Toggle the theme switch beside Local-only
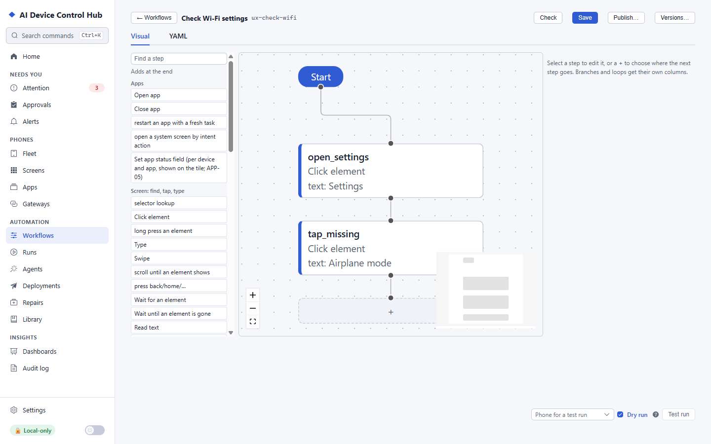 [95, 430]
